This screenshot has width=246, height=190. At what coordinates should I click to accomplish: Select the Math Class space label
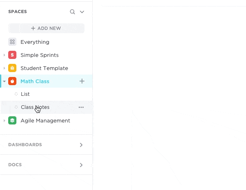35,81
